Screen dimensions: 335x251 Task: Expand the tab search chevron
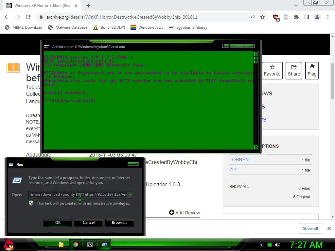pos(296,6)
